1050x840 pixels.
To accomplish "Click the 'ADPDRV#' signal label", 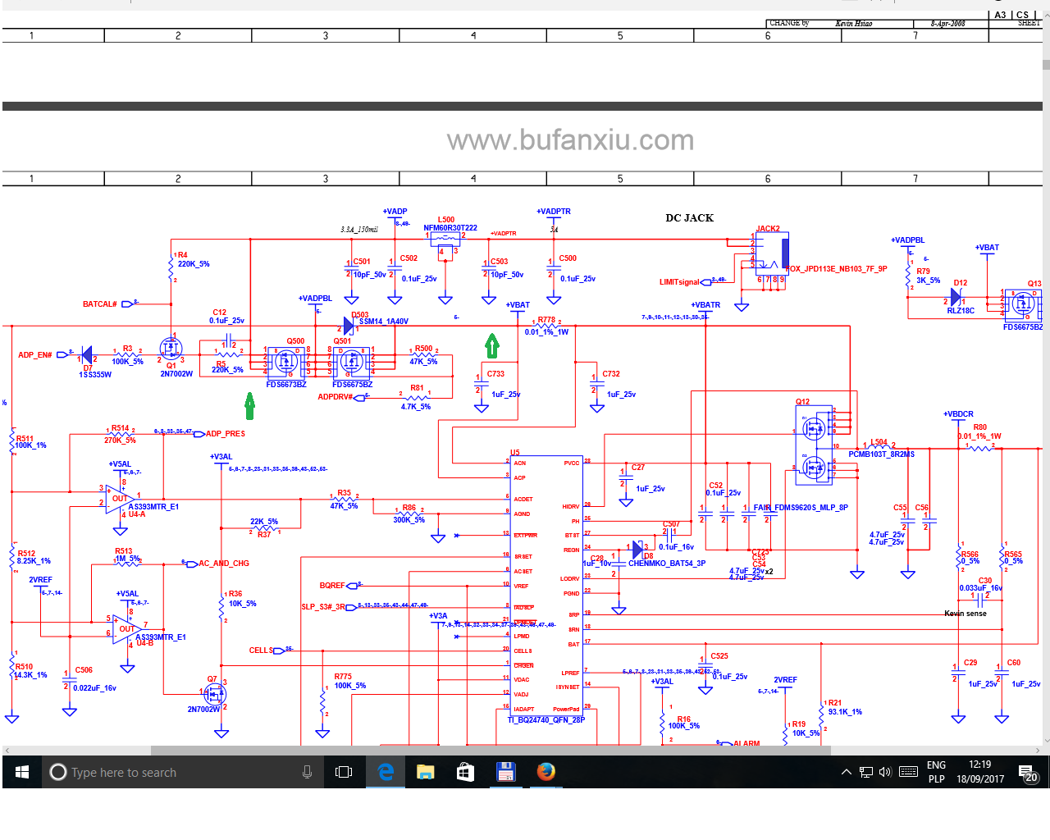I will coord(336,397).
